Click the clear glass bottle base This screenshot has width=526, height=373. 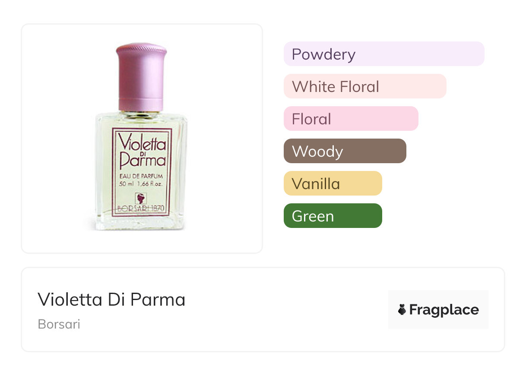141,224
